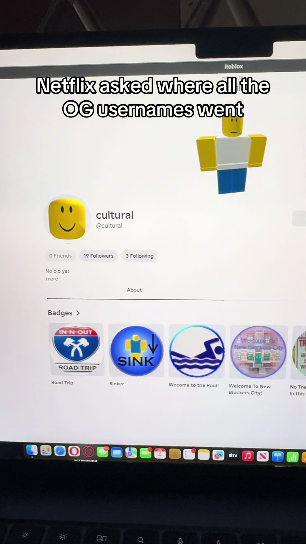The width and height of the screenshot is (306, 544).
Task: Click the 'Sinker' badge label
Action: pos(117,384)
